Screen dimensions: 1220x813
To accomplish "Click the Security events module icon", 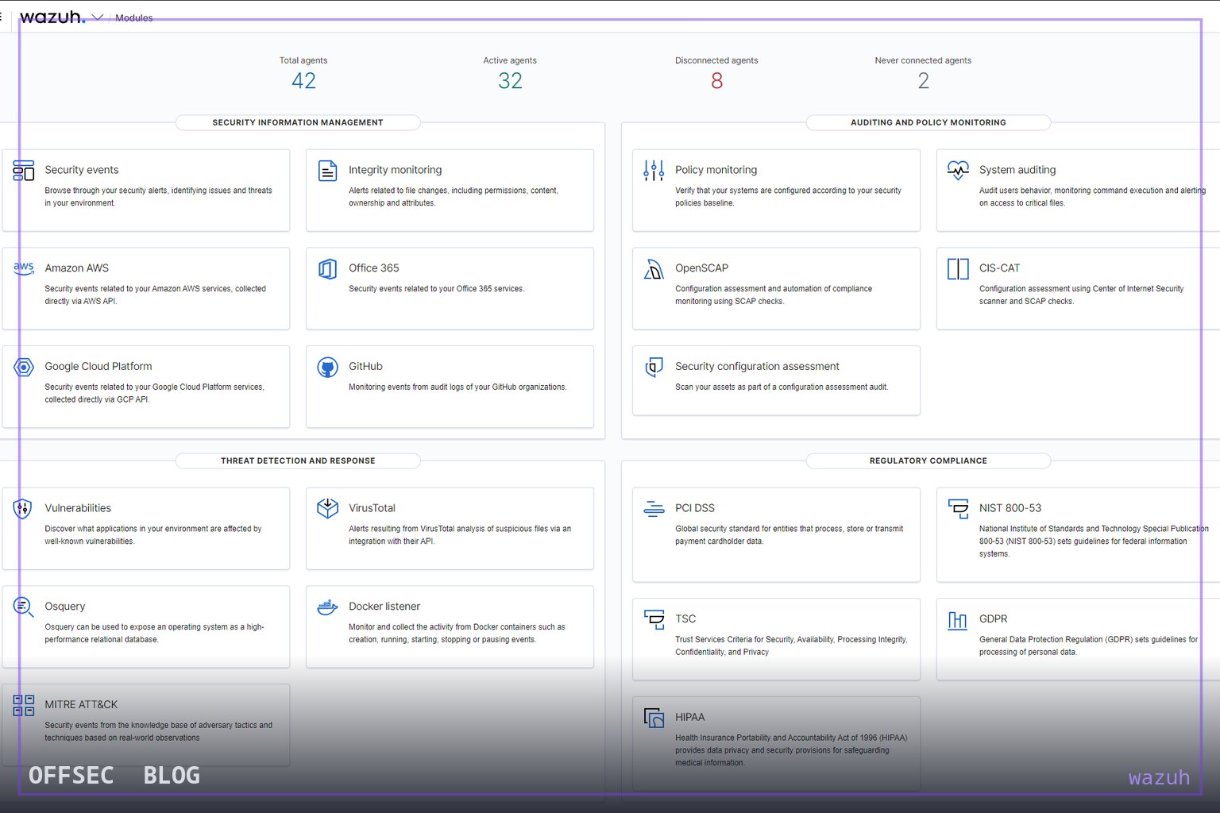I will coord(24,170).
